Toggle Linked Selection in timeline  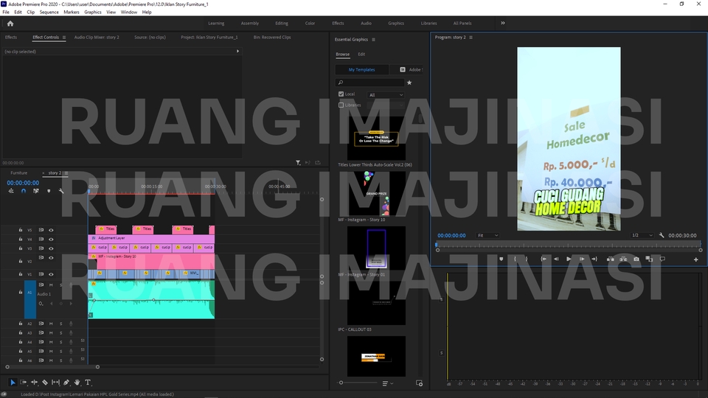click(x=36, y=191)
